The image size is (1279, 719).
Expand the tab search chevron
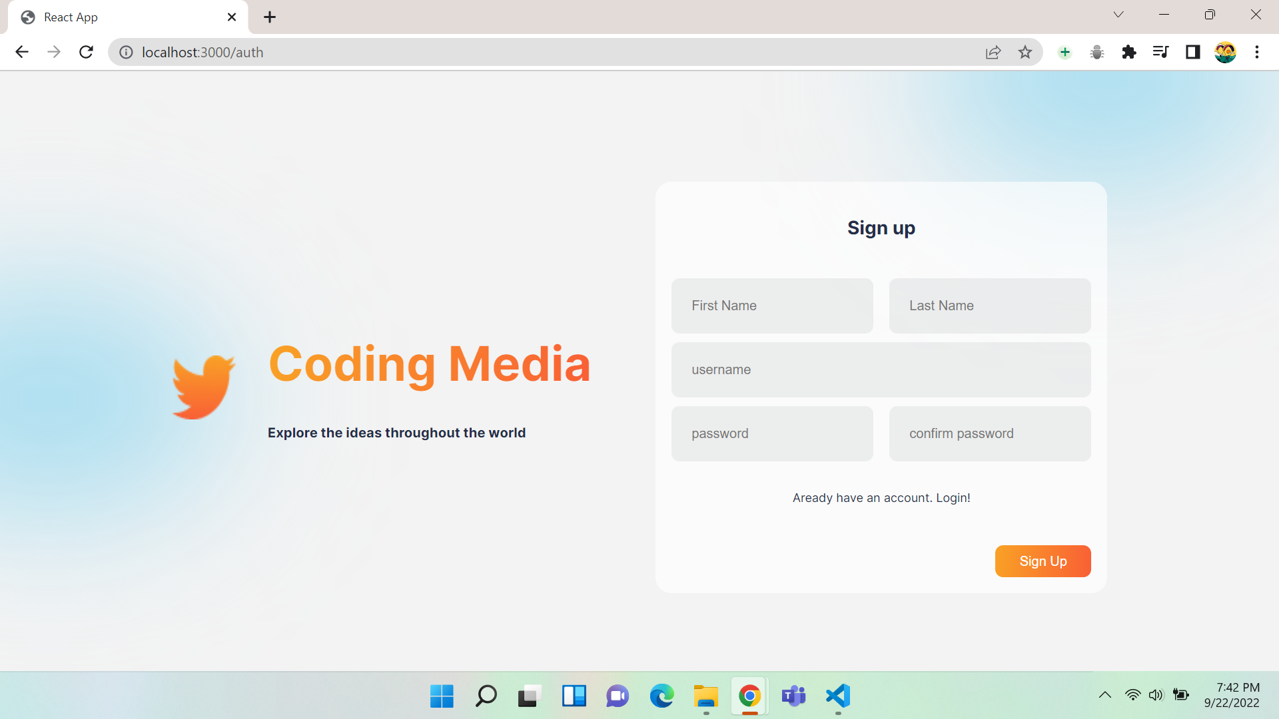[x=1118, y=14]
